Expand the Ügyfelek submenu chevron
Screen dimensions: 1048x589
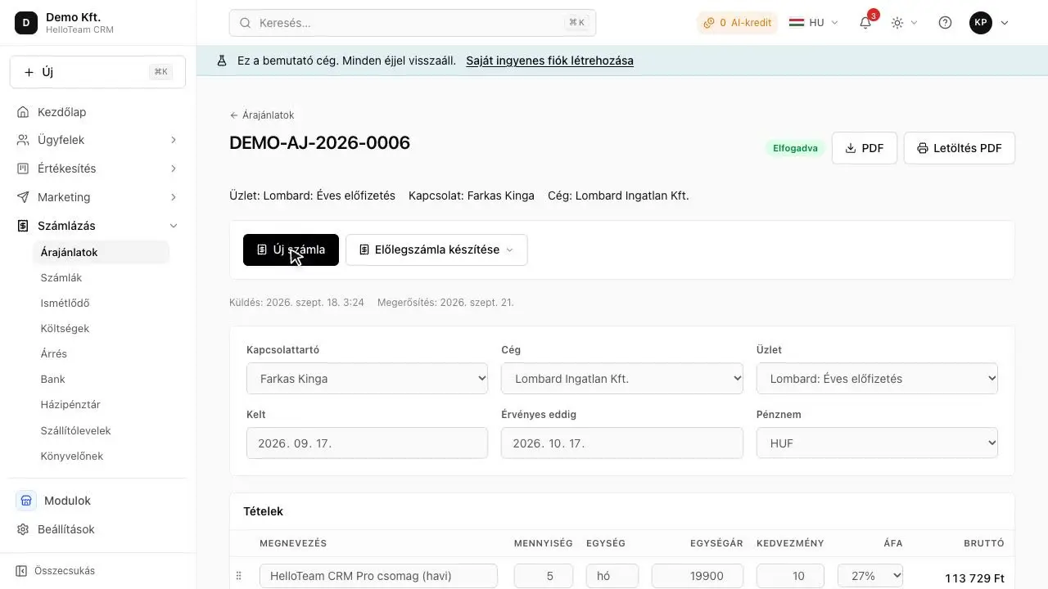(174, 140)
